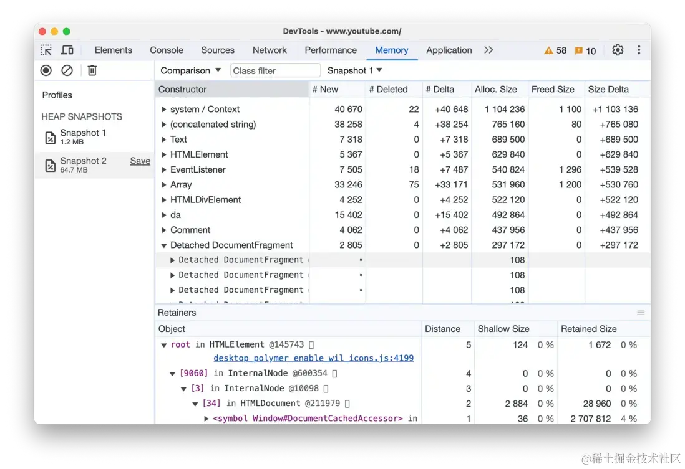Image resolution: width=685 pixels, height=469 pixels.
Task: Start a heap snapshot with record button
Action: pos(46,70)
